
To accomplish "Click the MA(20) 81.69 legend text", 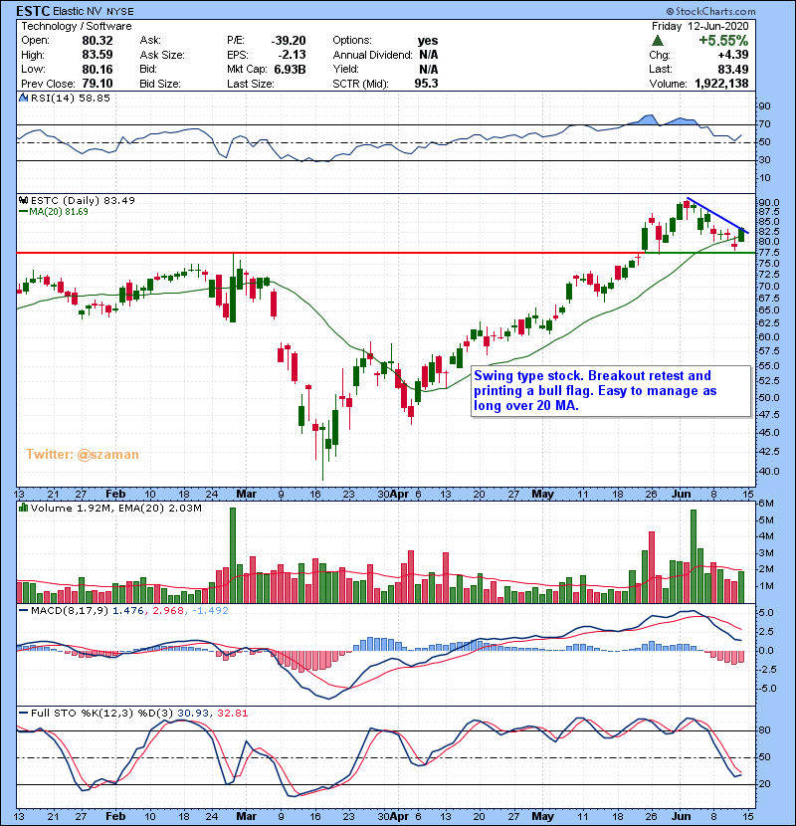I will click(x=59, y=212).
